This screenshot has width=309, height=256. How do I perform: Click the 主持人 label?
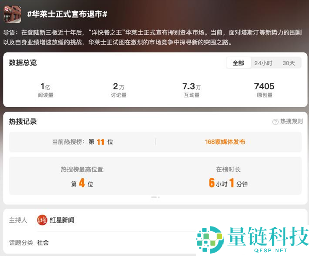(x=18, y=220)
